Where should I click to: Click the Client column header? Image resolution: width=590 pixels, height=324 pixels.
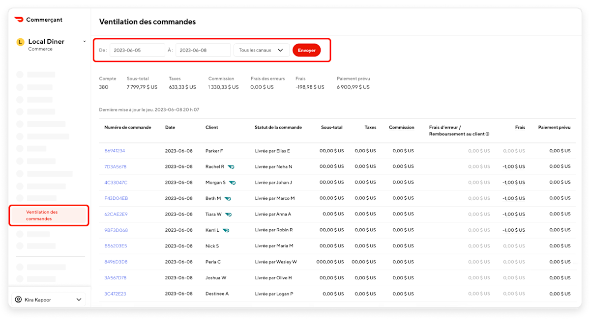212,127
